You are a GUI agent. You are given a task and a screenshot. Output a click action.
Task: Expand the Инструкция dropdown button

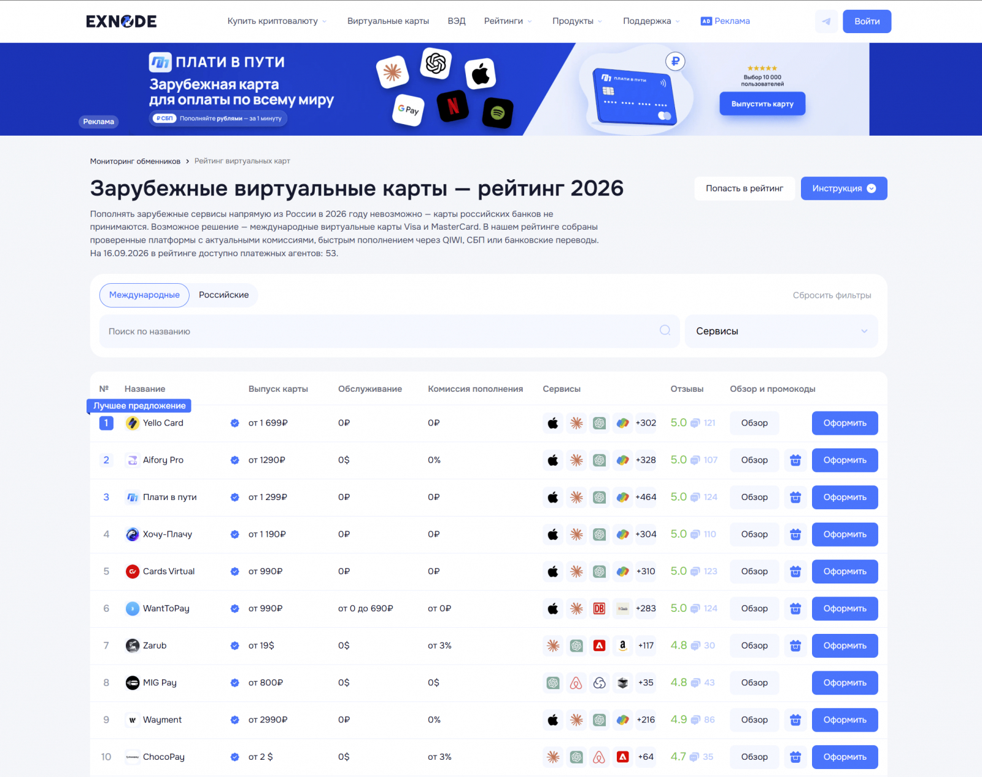tap(844, 189)
